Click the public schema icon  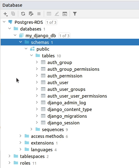pos(32,49)
